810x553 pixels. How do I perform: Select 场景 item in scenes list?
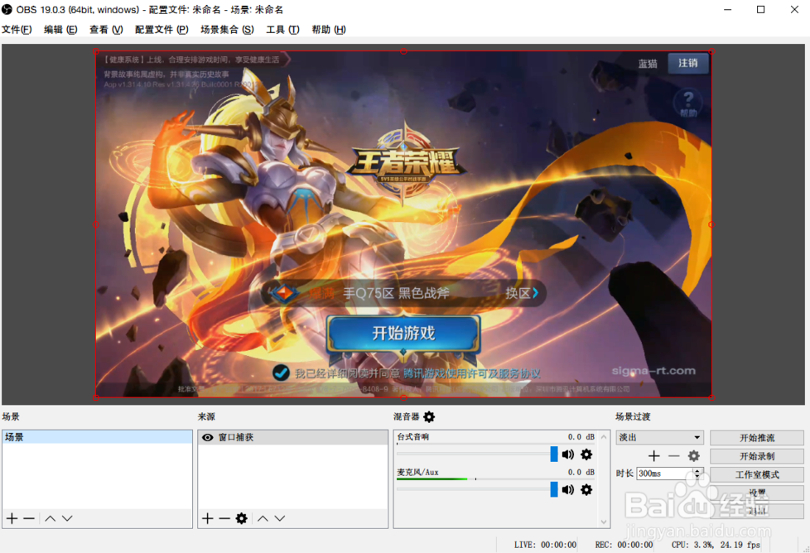[x=97, y=437]
